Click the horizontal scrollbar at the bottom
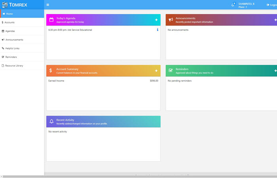The image size is (277, 178). click(x=140, y=176)
